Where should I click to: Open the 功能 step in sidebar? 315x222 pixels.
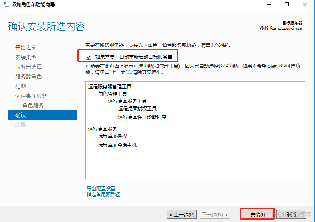[x=20, y=86]
